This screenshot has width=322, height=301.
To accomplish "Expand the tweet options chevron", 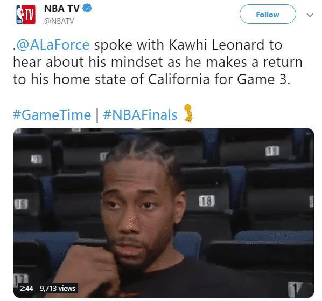I will 310,15.
